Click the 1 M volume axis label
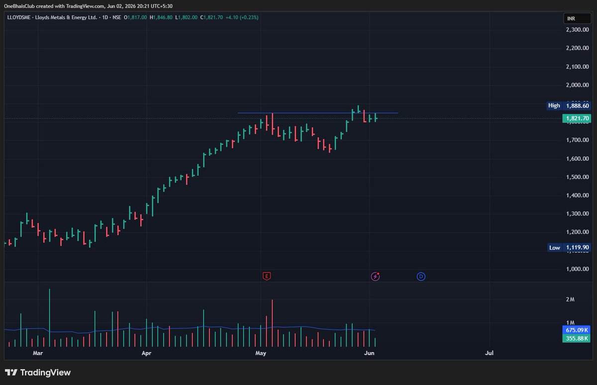597x385 pixels. (570, 323)
